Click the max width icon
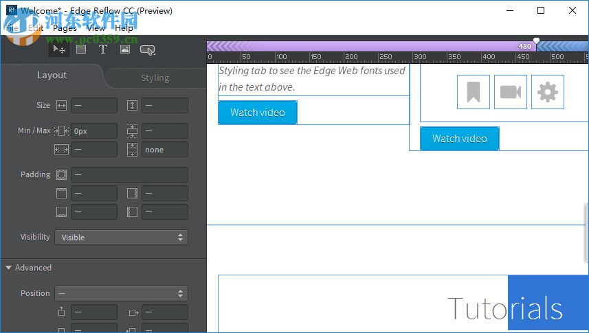589x333 pixels. tap(61, 150)
